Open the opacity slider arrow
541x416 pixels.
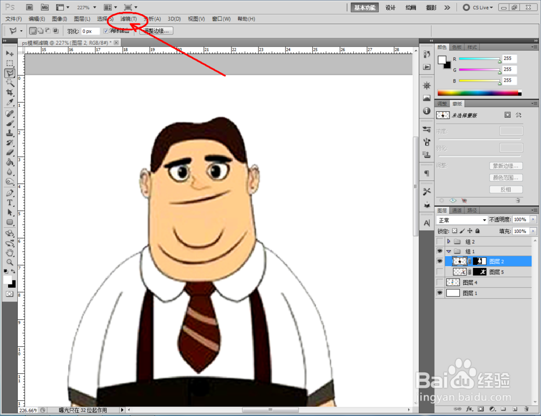533,219
